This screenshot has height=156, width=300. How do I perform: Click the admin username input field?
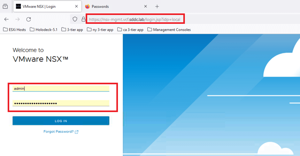point(61,89)
